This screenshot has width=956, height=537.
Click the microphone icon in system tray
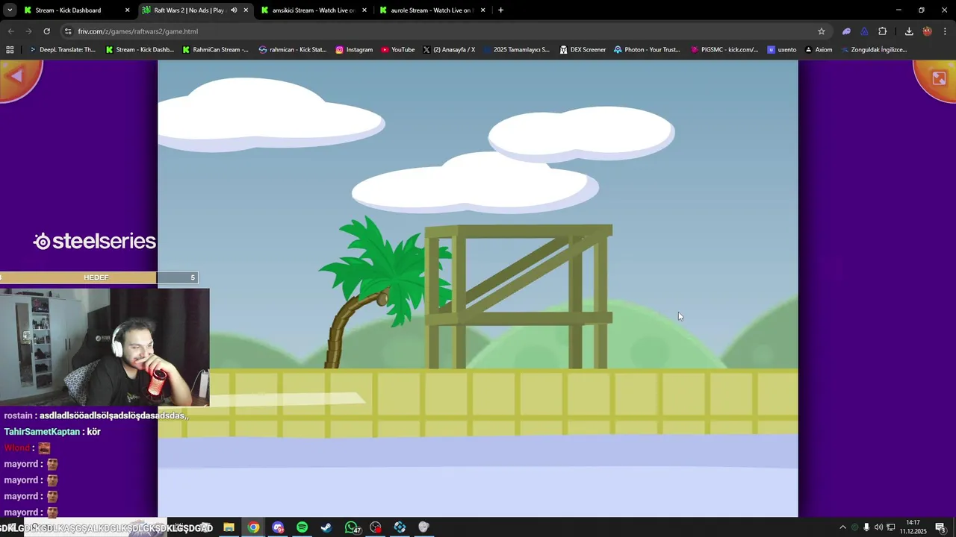coord(866,527)
